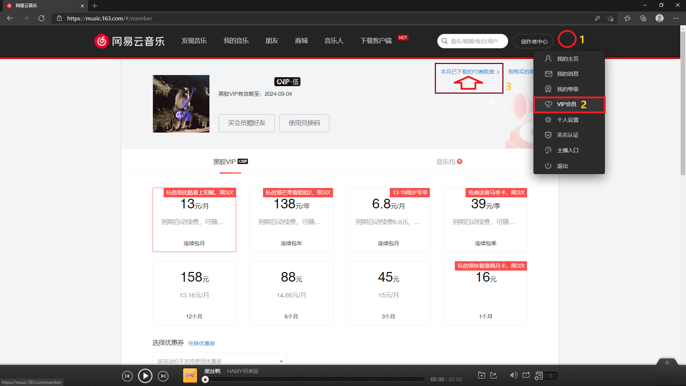Skip to the next track
This screenshot has width=686, height=386.
click(x=163, y=376)
